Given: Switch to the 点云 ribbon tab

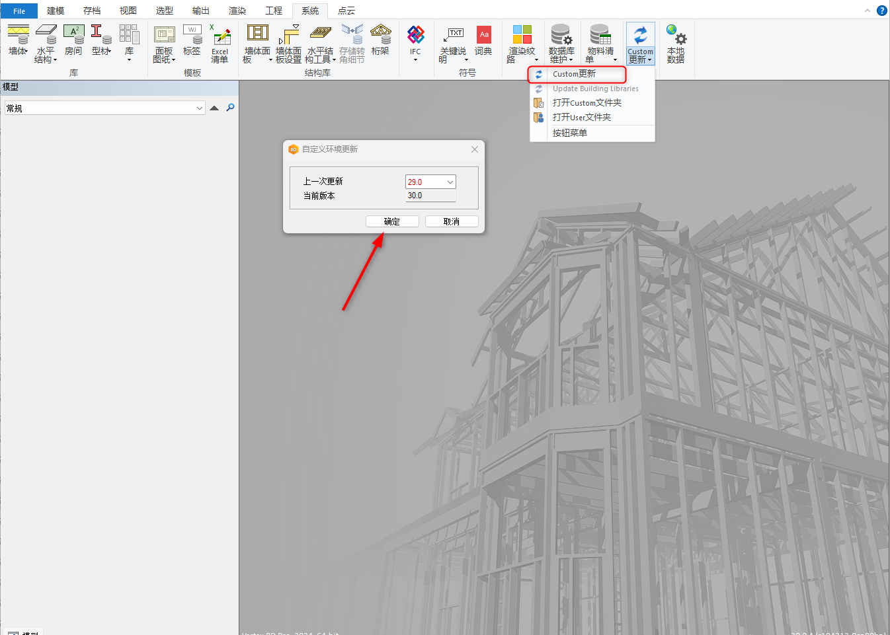Looking at the screenshot, I should pyautogui.click(x=346, y=11).
